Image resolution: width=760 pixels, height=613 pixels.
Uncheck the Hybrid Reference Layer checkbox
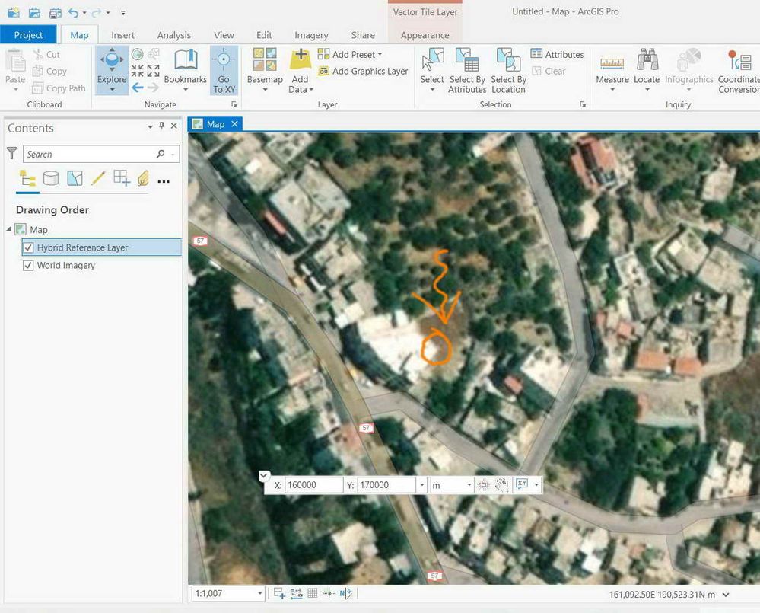click(28, 247)
